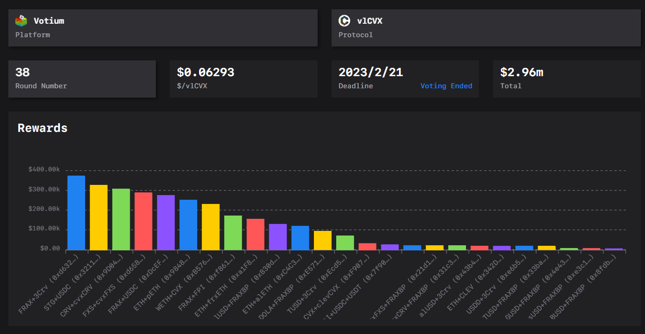Screen dimensions: 645x334
Task: Click the green FRAX+FPI reward bar
Action: (233, 233)
